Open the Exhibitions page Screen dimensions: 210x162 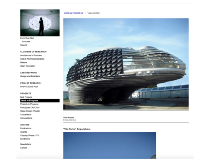(x=25, y=139)
